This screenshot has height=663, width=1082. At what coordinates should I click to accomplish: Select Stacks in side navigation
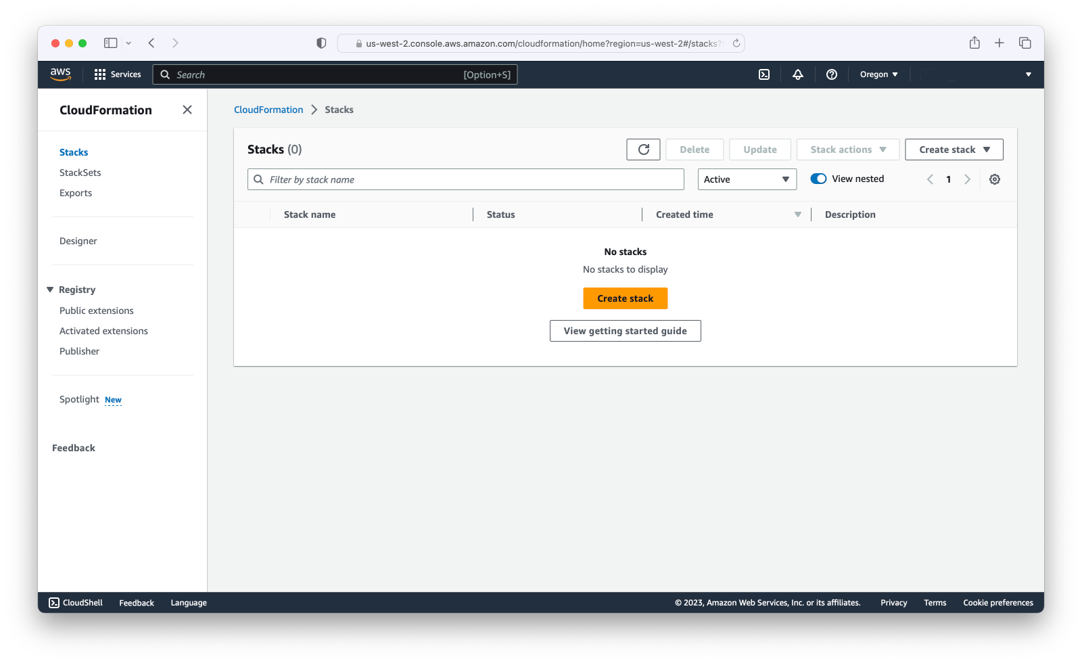tap(74, 152)
